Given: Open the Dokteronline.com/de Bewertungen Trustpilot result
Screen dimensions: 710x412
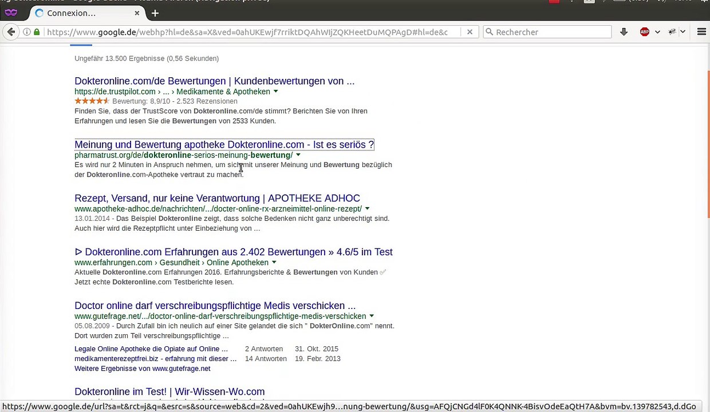Looking at the screenshot, I should (x=214, y=81).
